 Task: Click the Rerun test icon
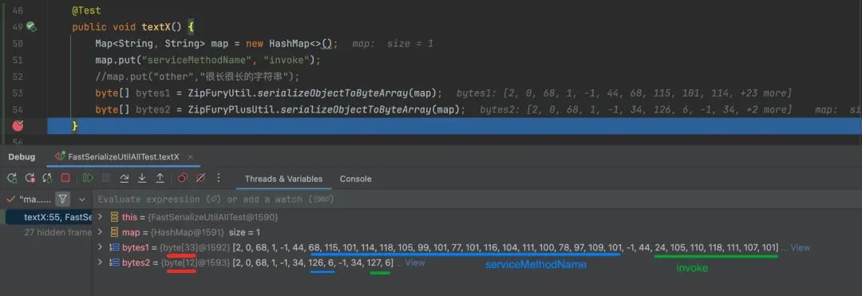point(12,178)
